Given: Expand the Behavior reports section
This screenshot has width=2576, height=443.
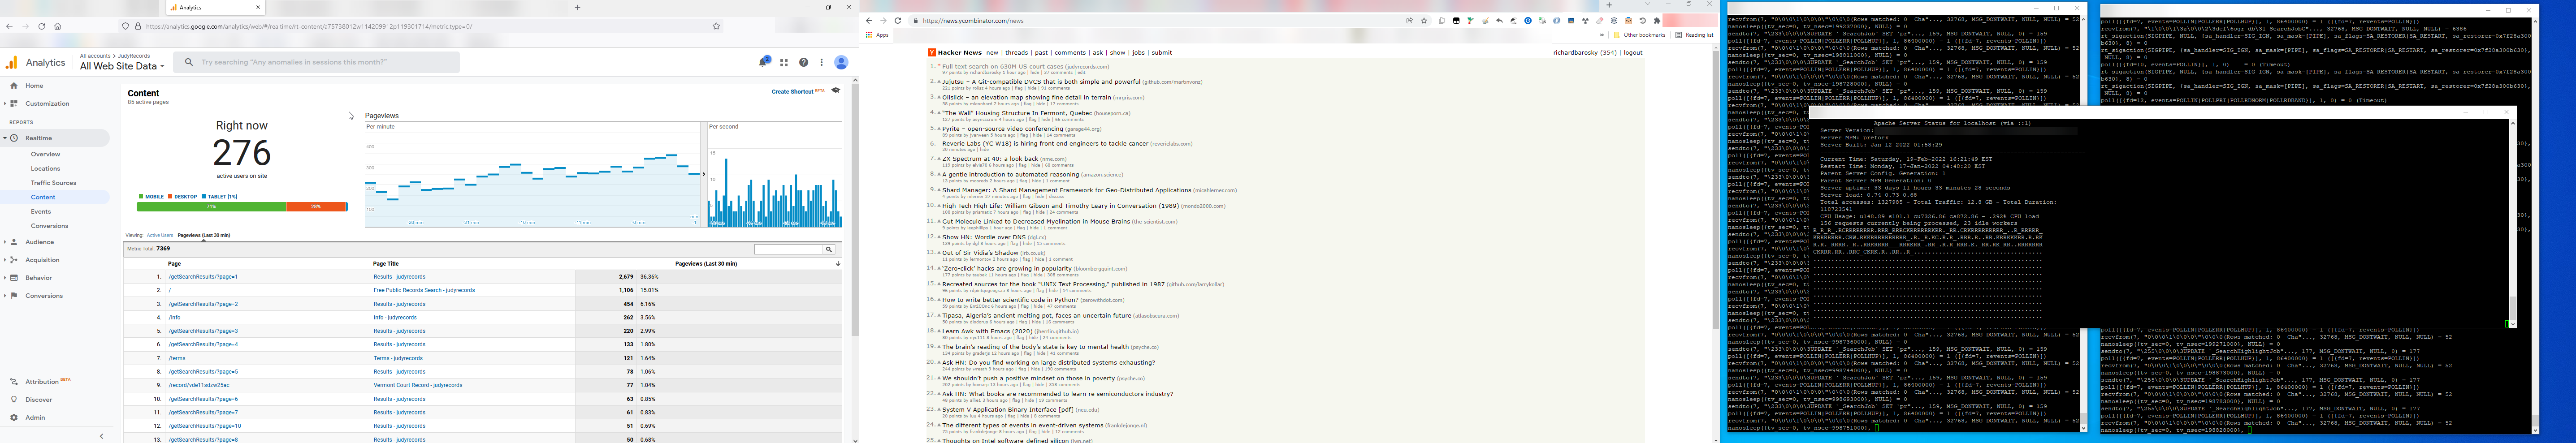Looking at the screenshot, I should 5,278.
